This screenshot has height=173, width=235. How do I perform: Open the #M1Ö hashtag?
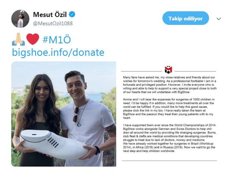coord(57,39)
